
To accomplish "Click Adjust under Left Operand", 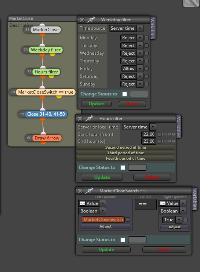I will pyautogui.click(x=105, y=226).
